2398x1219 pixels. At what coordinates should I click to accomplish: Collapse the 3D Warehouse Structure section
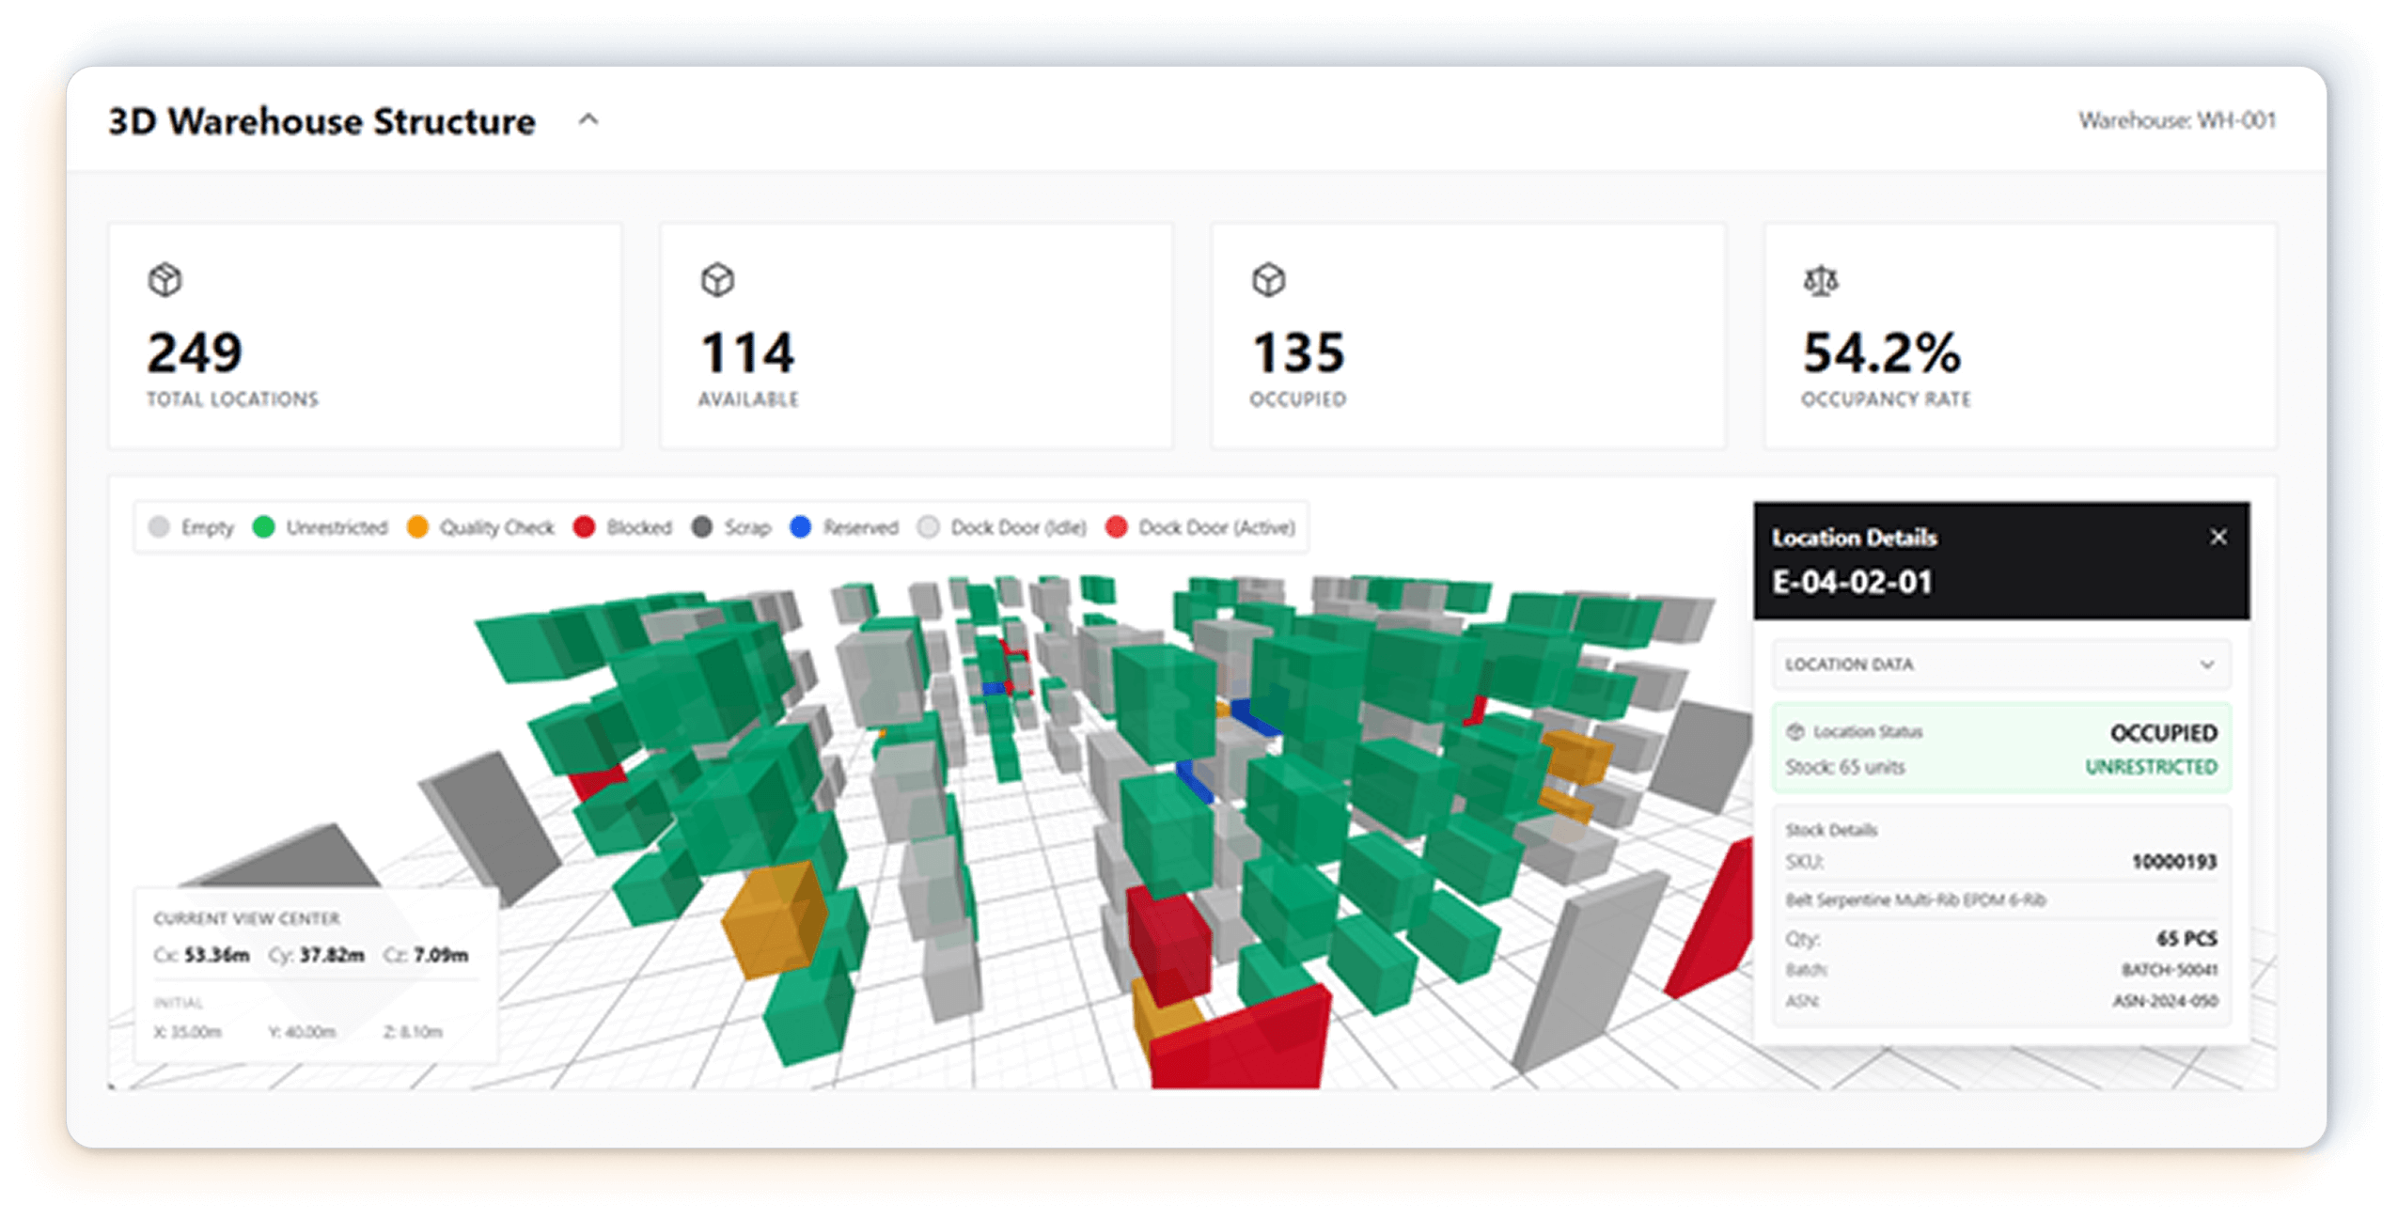click(x=588, y=120)
